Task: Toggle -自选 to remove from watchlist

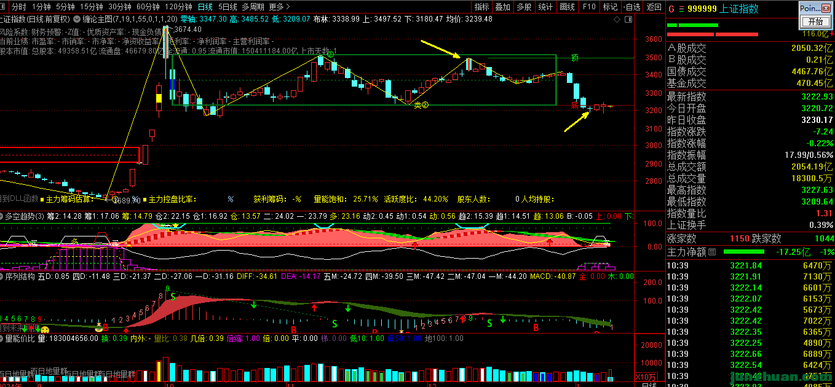Action: click(x=631, y=7)
